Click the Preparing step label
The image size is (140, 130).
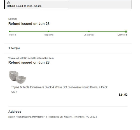pyautogui.click(x=49, y=35)
